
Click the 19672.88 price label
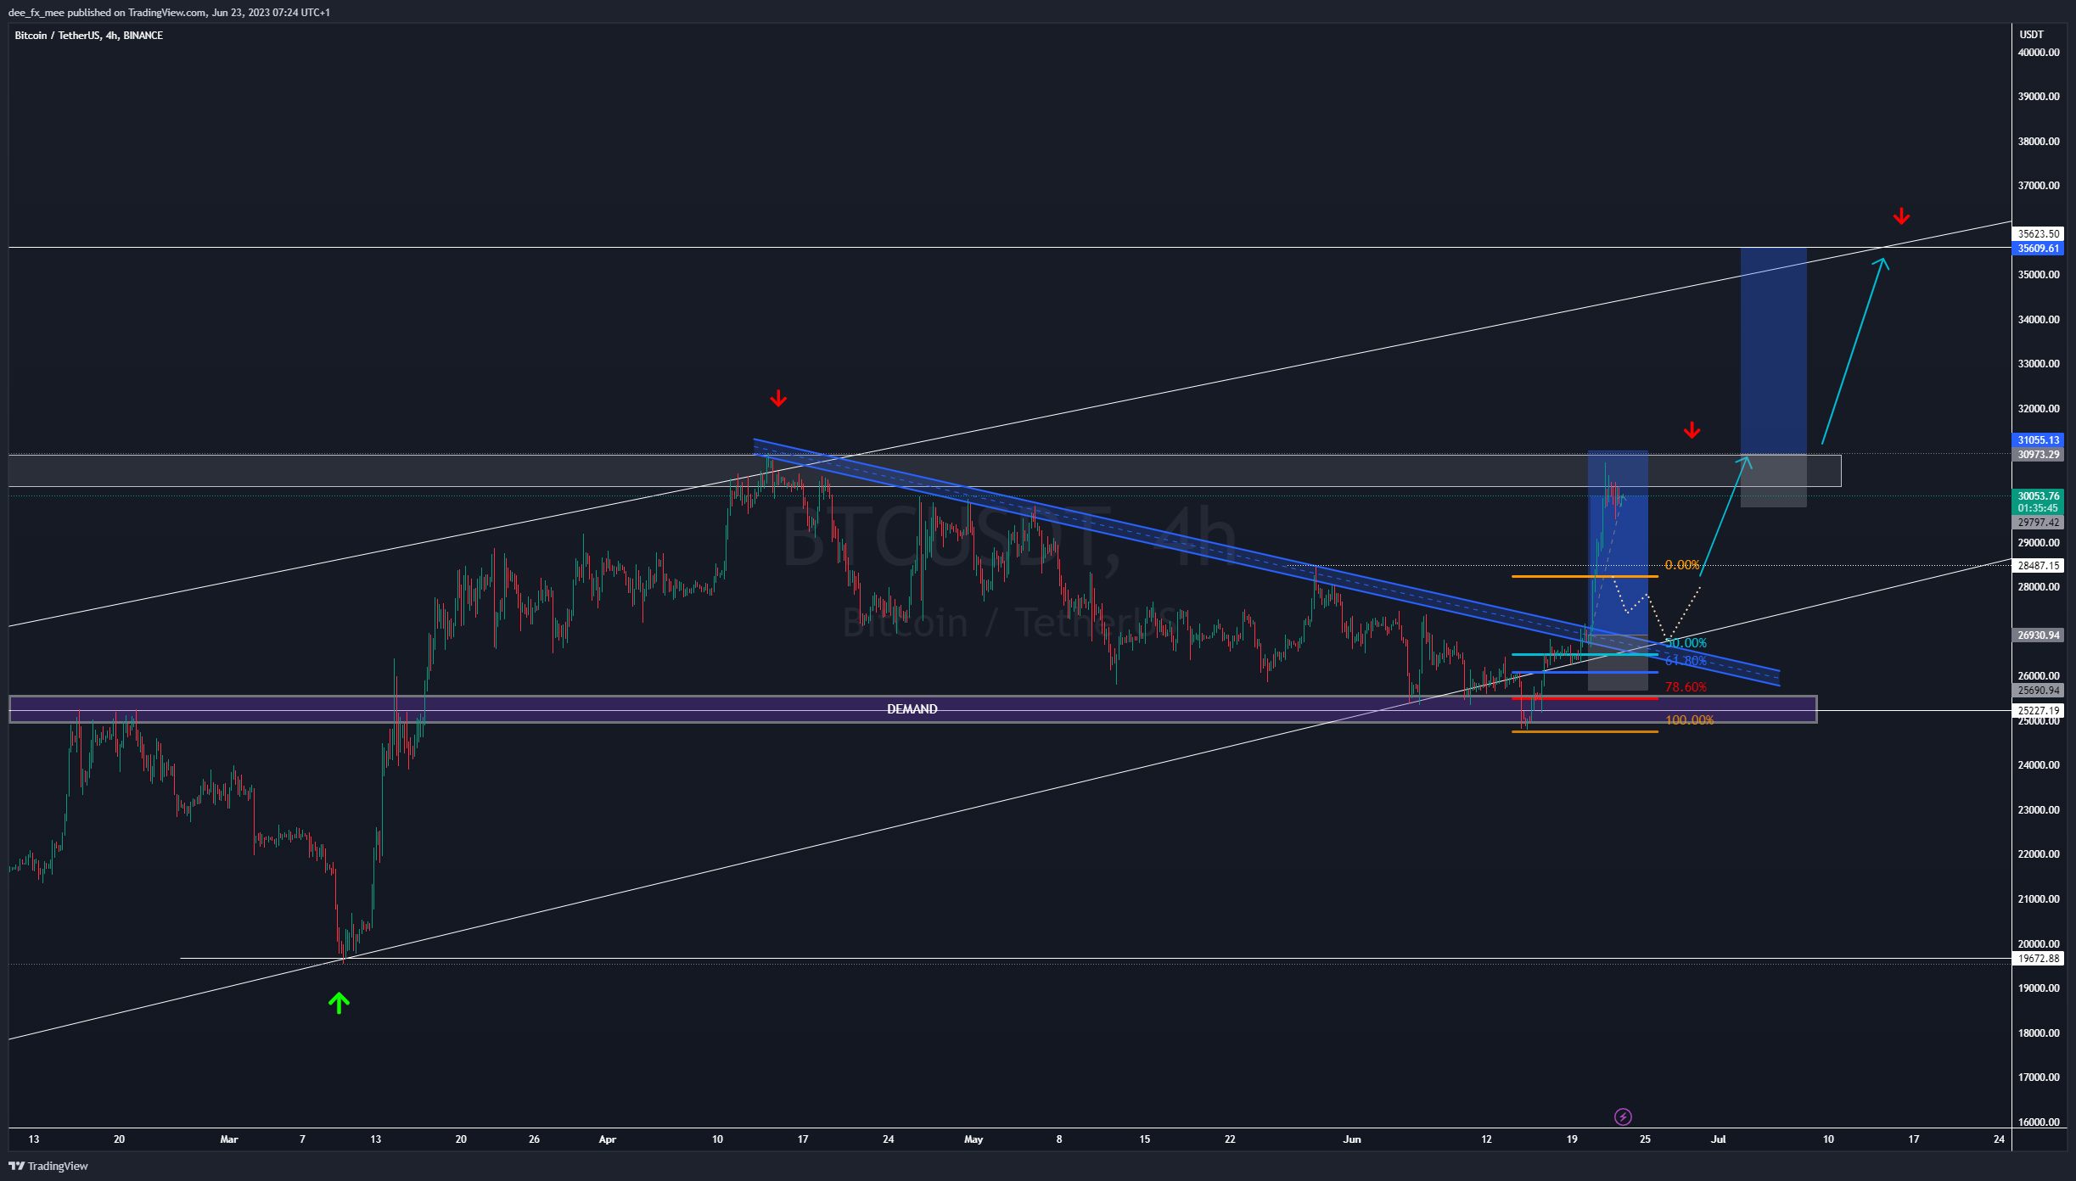pos(2038,959)
